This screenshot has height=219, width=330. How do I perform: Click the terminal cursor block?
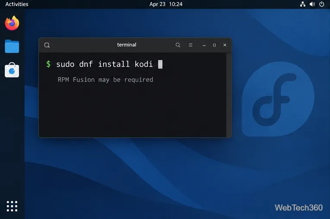160,64
